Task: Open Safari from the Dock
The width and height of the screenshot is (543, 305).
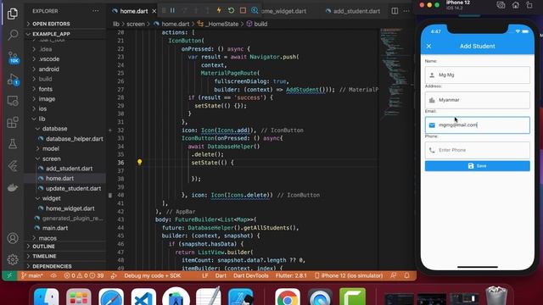Action: click(x=111, y=297)
